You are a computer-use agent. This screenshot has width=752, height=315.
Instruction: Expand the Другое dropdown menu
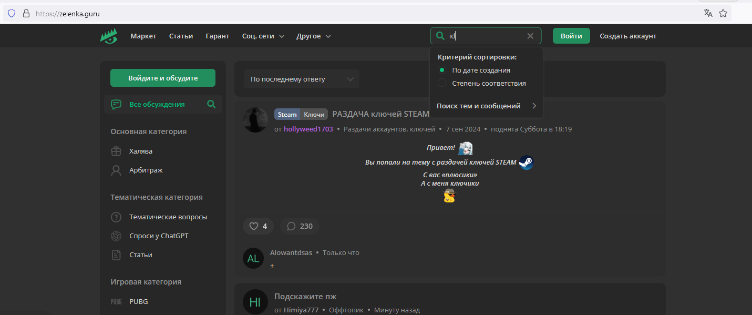tap(314, 36)
